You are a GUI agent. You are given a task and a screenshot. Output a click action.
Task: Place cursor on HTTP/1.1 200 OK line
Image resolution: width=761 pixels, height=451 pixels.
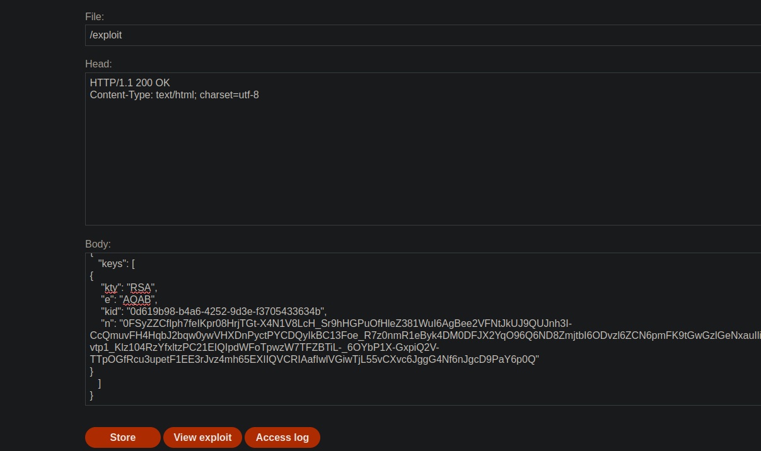[130, 83]
